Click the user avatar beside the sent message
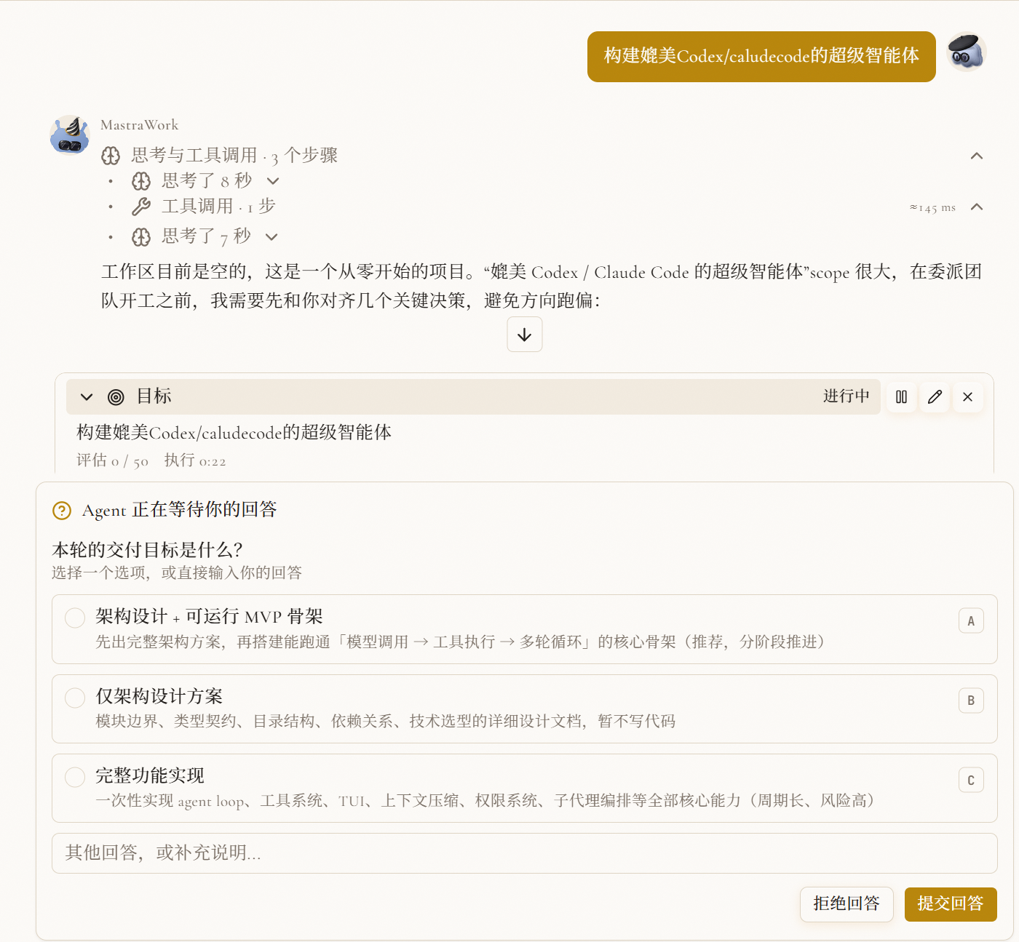 point(966,52)
